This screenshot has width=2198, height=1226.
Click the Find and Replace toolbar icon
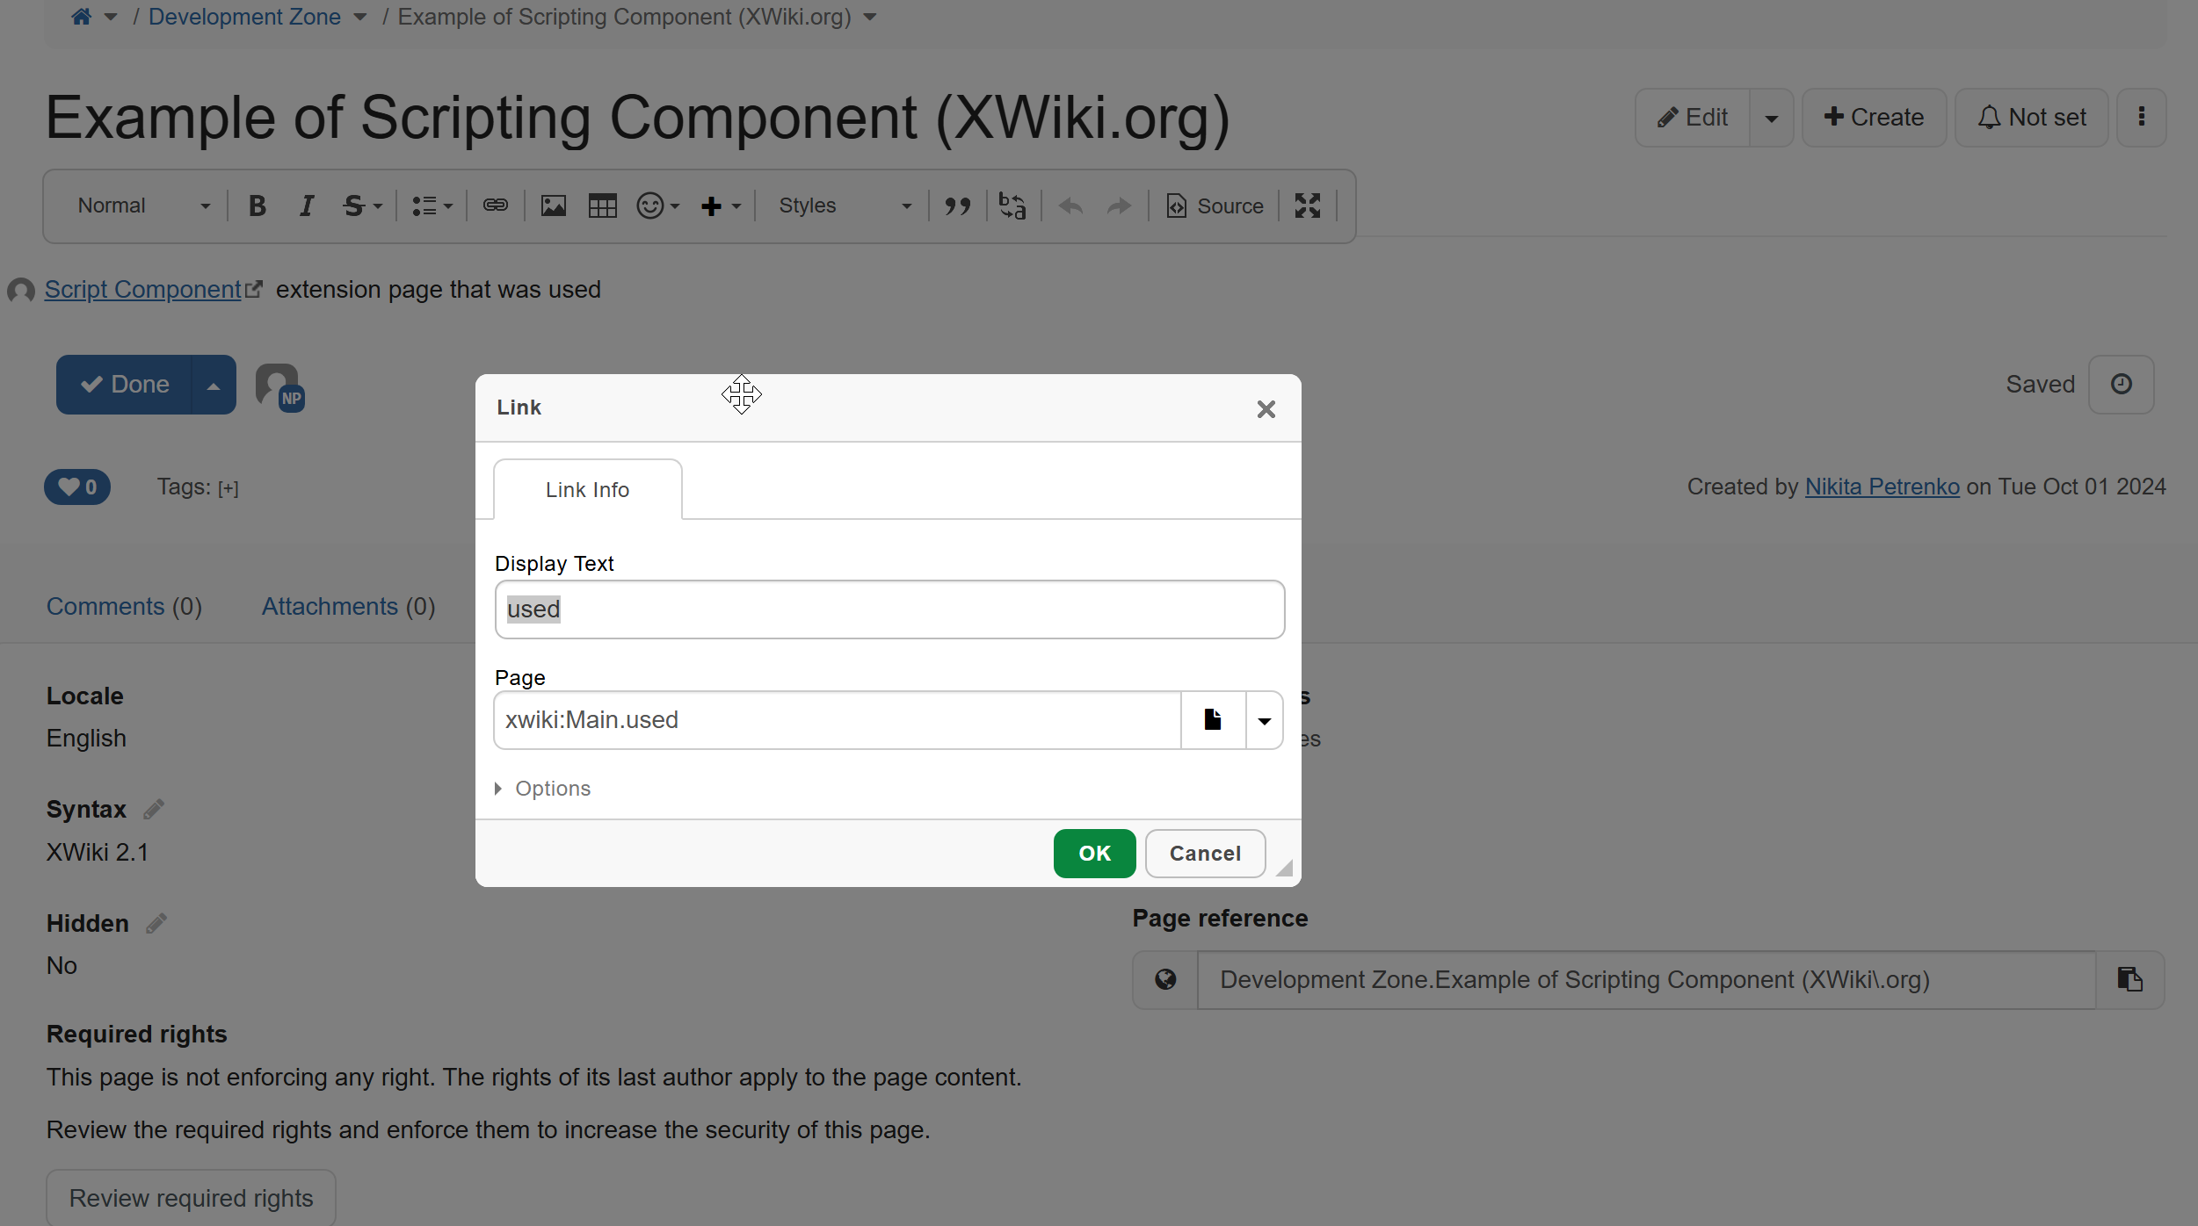[x=1012, y=206]
